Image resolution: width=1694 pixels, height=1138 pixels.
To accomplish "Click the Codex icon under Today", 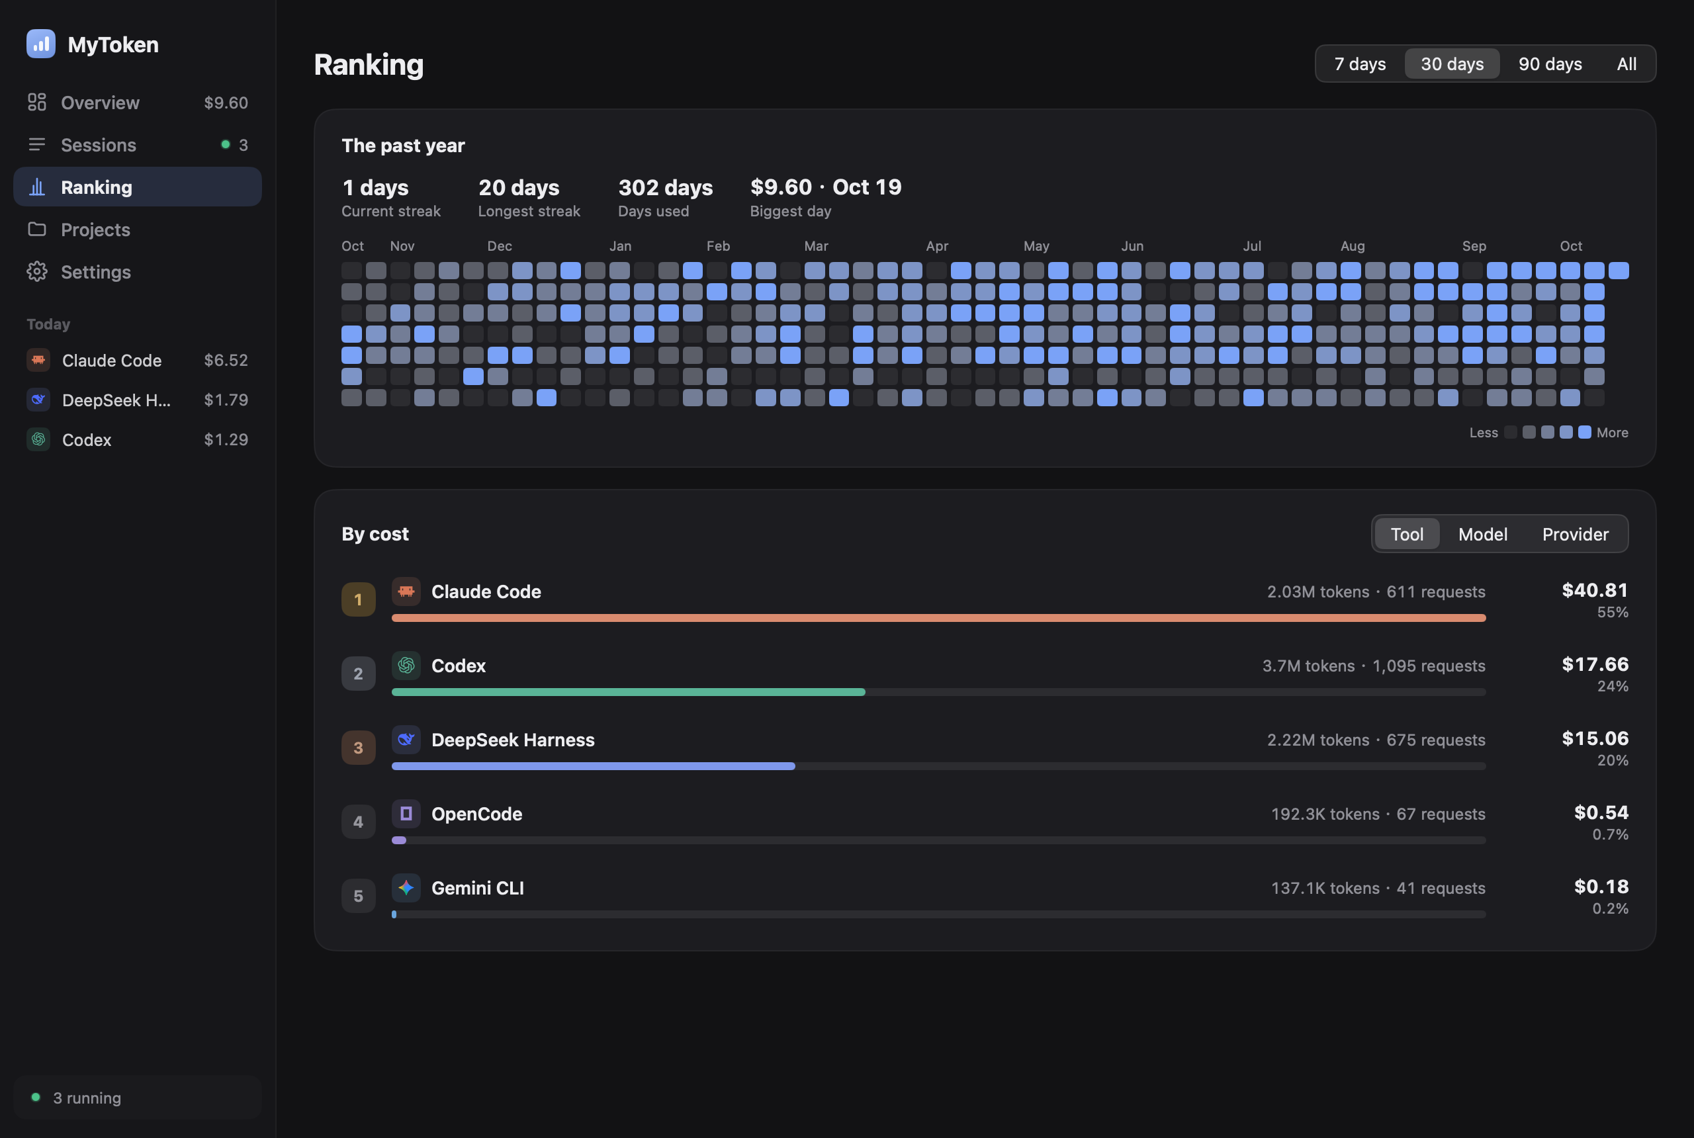I will point(38,439).
